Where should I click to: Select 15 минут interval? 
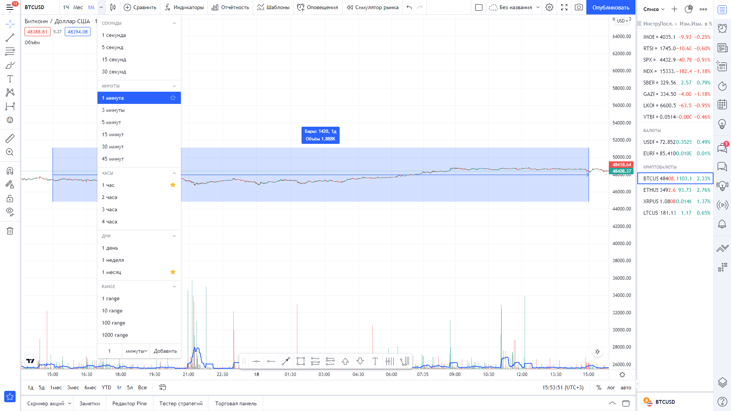pyautogui.click(x=113, y=134)
